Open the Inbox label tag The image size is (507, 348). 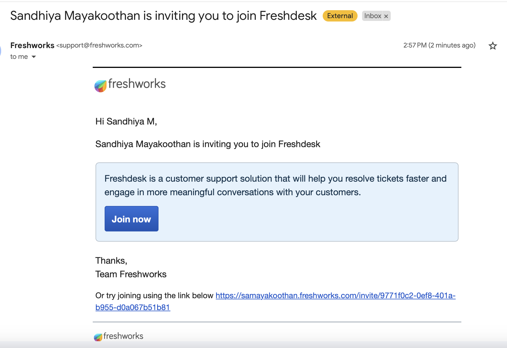tap(373, 16)
